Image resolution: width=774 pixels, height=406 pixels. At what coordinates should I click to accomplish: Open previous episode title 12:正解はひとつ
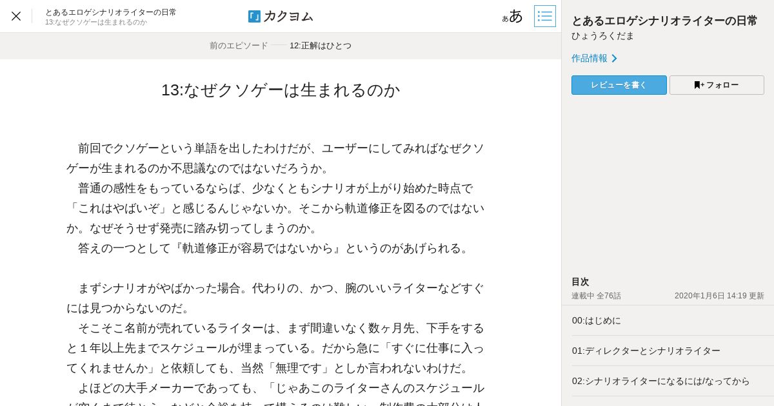pyautogui.click(x=321, y=46)
